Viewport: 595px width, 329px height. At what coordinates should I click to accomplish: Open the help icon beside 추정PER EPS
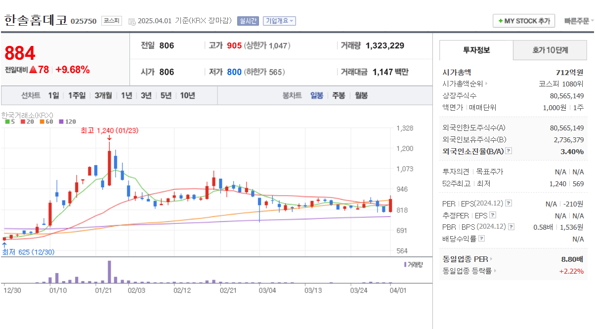[492, 215]
